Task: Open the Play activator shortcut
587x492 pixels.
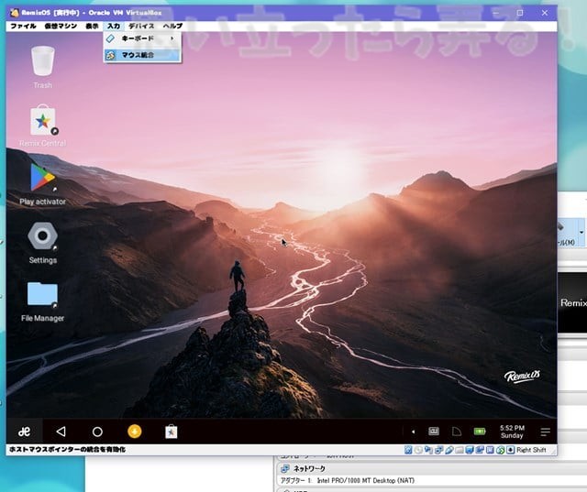Action: pos(43,184)
